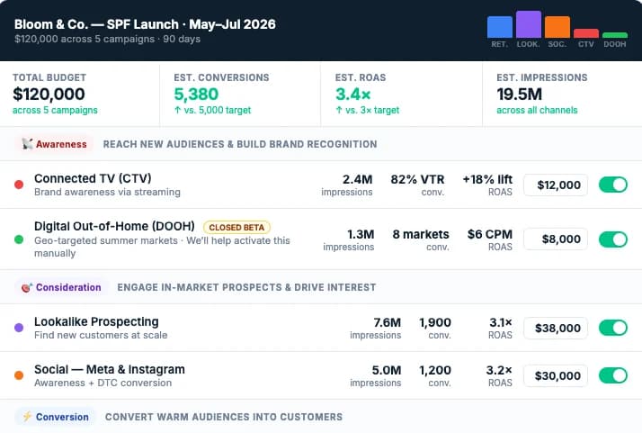Click the 1,900 conv. figure for Lookalike

click(x=435, y=322)
